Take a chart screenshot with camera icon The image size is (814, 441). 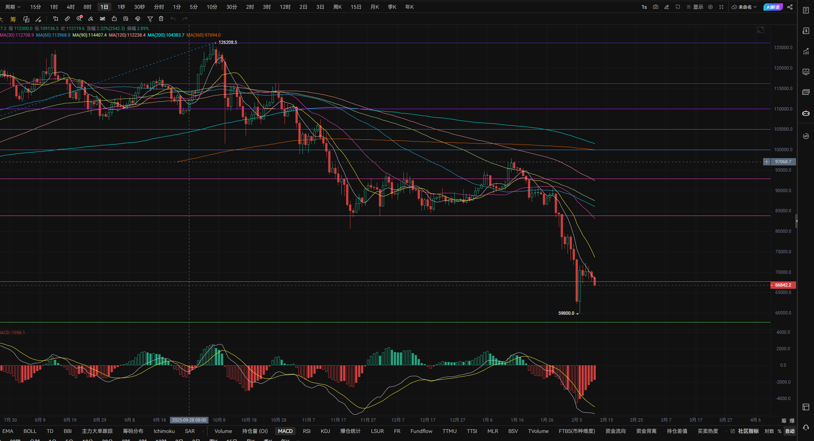coord(655,7)
